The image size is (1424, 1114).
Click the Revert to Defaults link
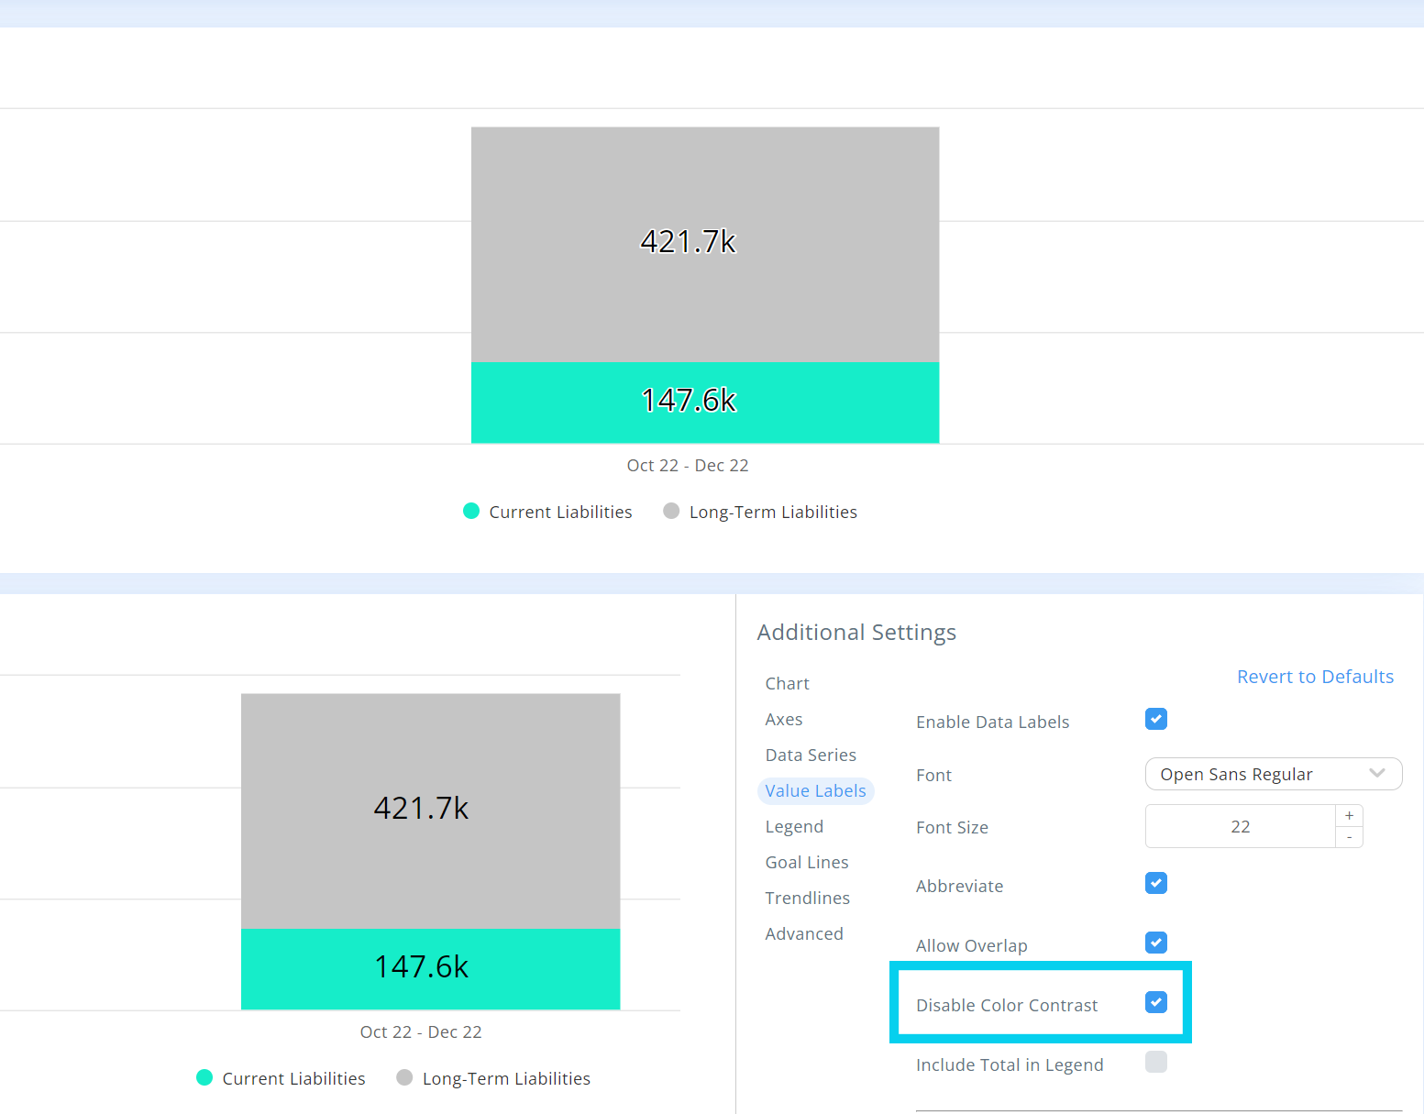pyautogui.click(x=1315, y=677)
